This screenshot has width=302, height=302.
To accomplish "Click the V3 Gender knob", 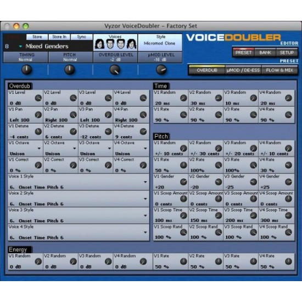I will pyautogui.click(x=254, y=182).
